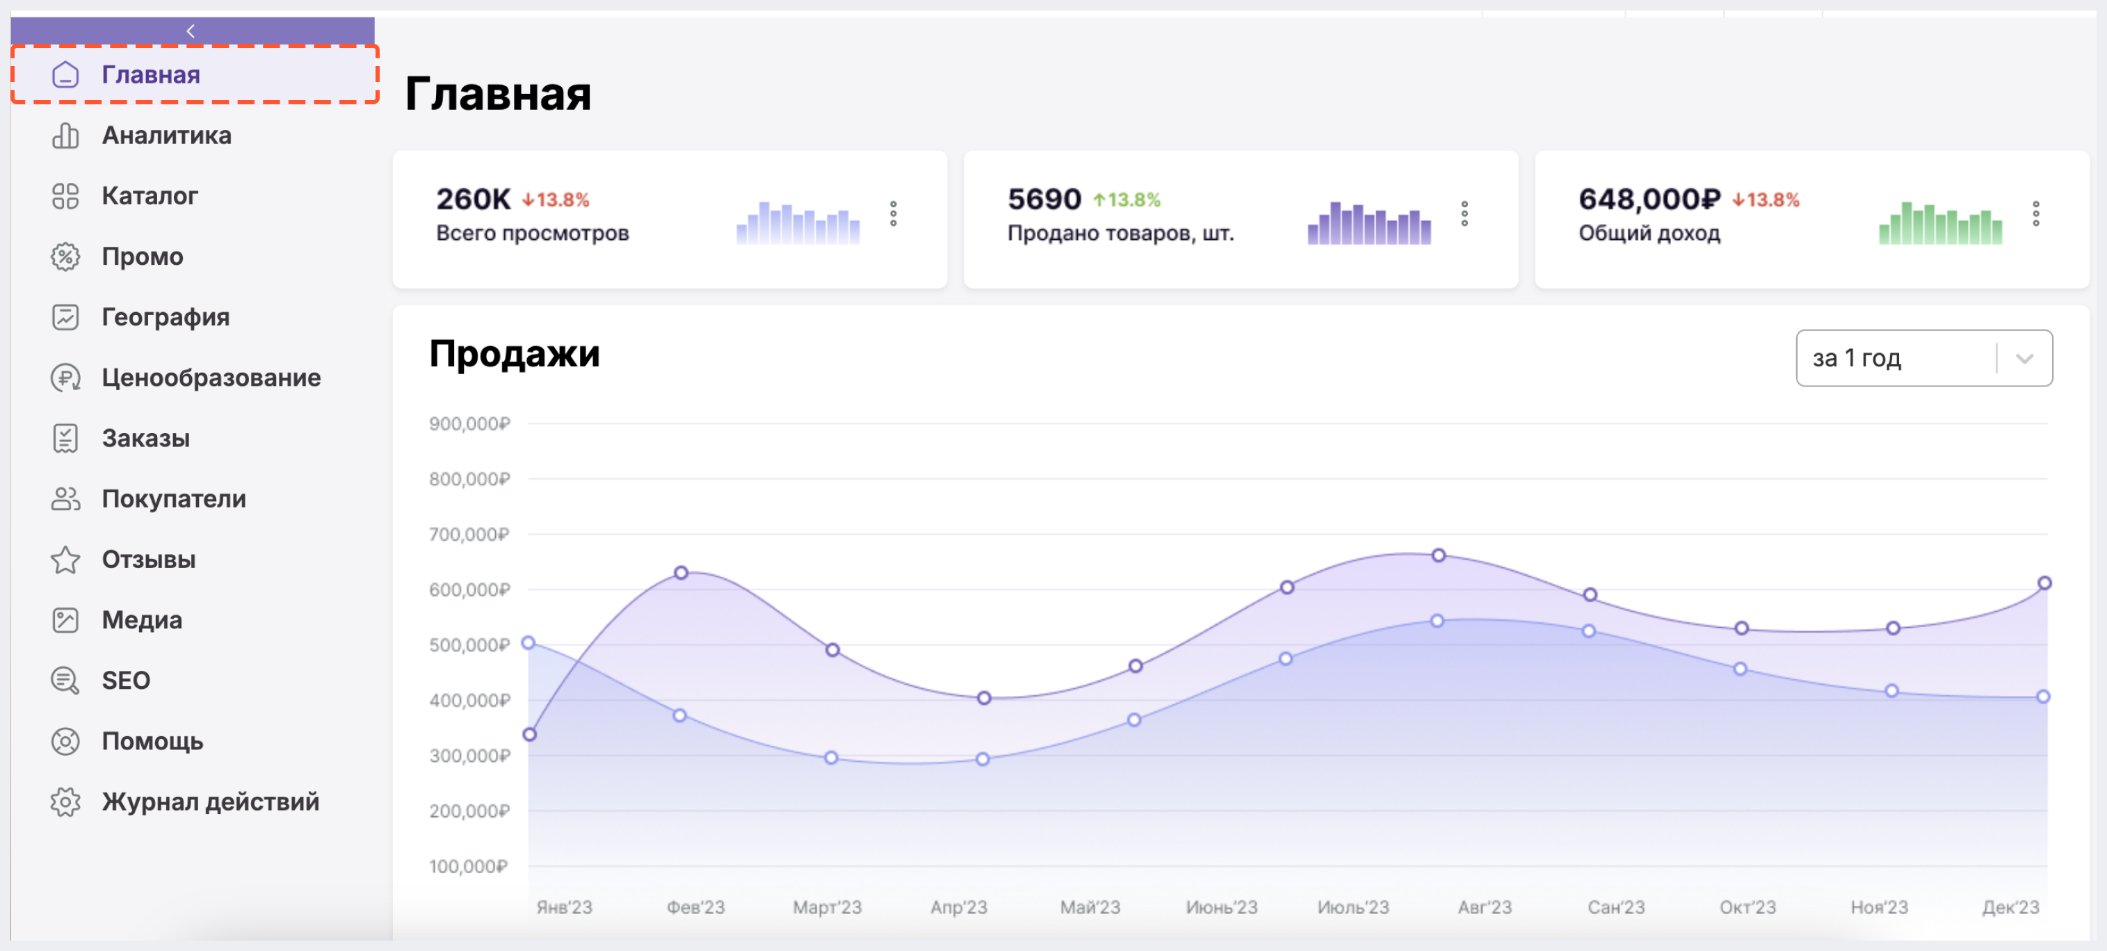This screenshot has height=951, width=2107.
Task: Click the Апр'23 point on lower line
Action: pos(983,759)
